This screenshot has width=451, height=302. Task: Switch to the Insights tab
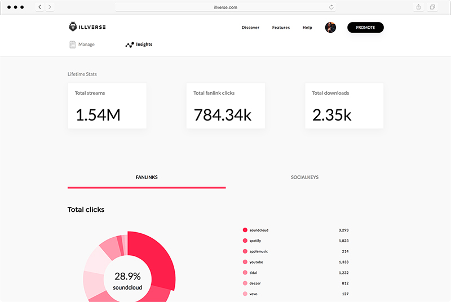pos(139,45)
